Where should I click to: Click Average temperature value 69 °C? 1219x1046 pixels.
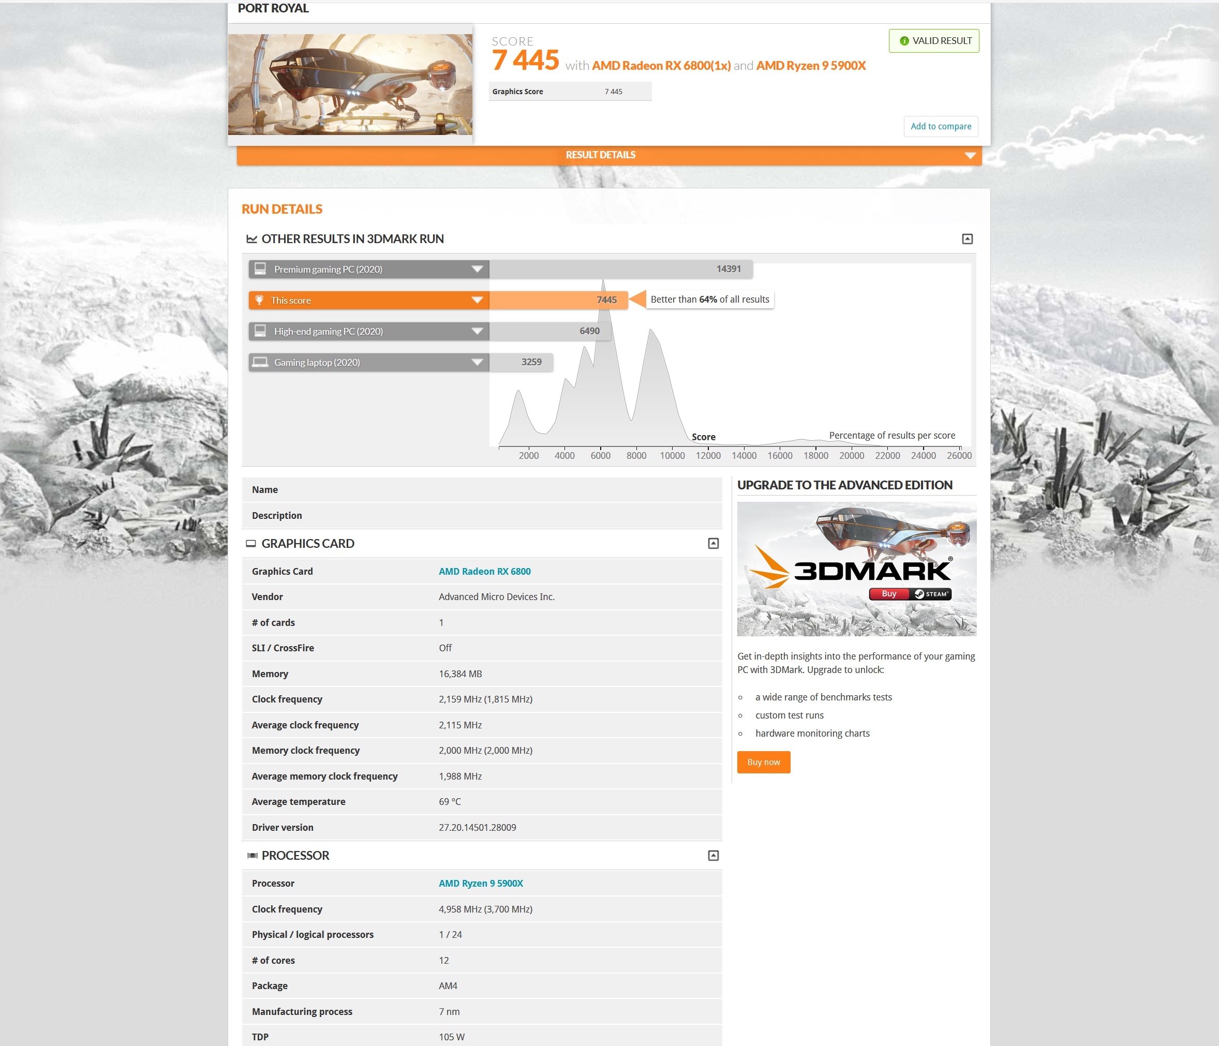(x=450, y=801)
